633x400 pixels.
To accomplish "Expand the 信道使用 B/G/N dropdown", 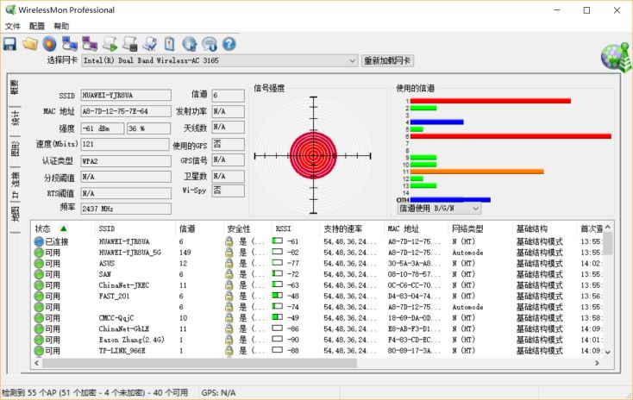I will [x=475, y=209].
